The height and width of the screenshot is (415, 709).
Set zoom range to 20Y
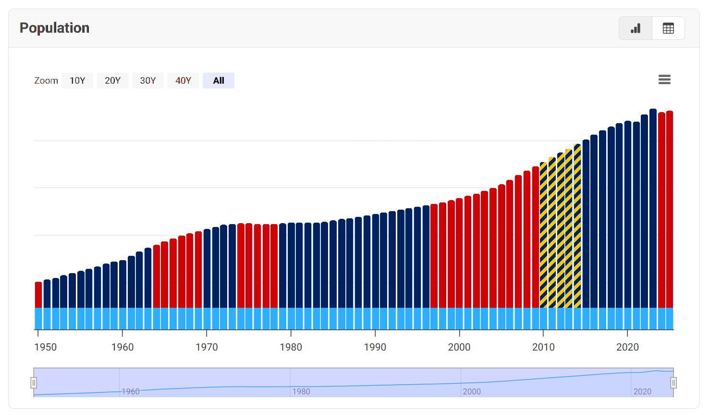112,81
